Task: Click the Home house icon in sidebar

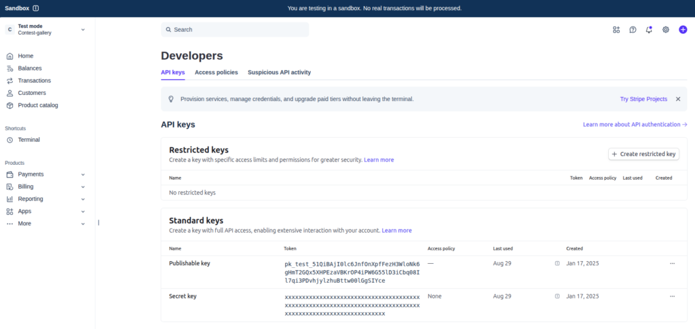Action: coord(10,56)
